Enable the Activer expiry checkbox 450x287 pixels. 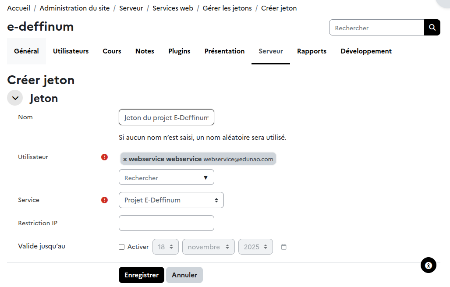[x=122, y=247]
